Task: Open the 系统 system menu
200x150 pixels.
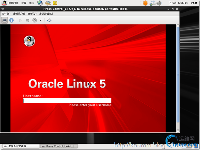Action: point(31,3)
